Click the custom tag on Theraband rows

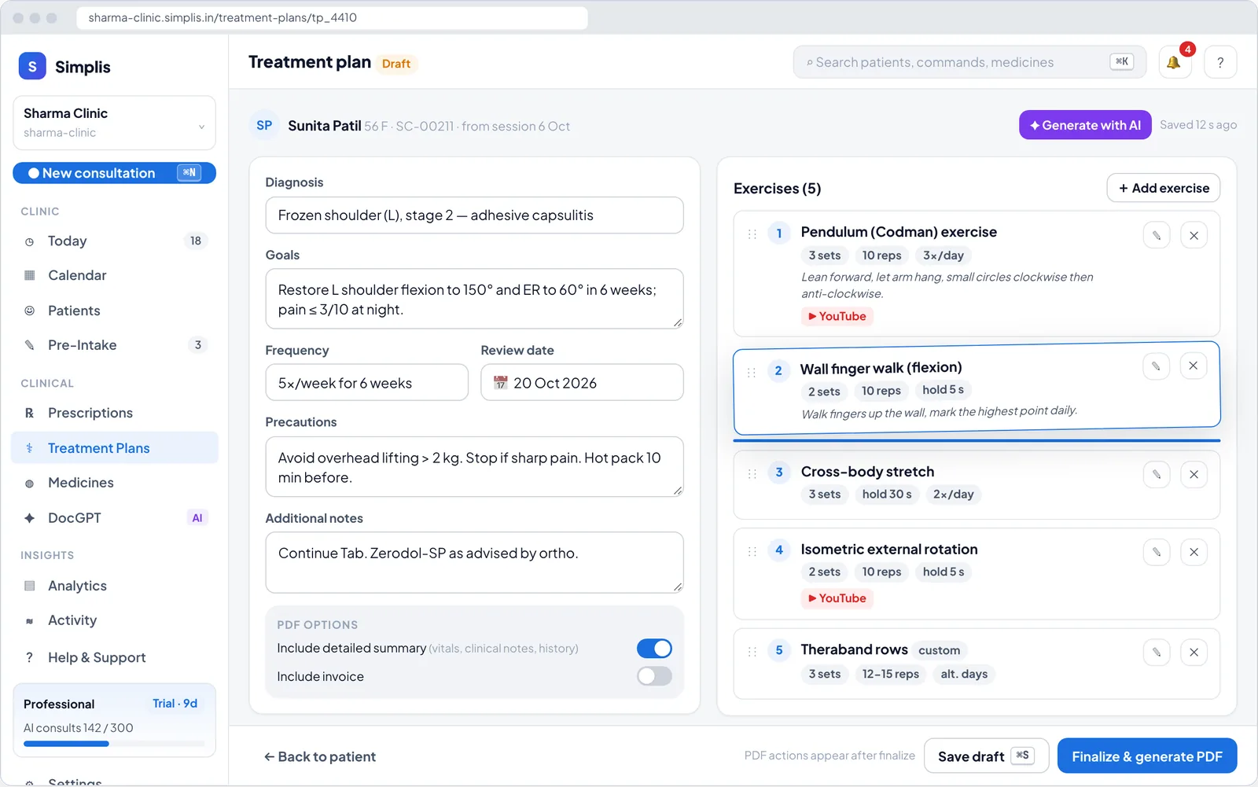tap(939, 650)
